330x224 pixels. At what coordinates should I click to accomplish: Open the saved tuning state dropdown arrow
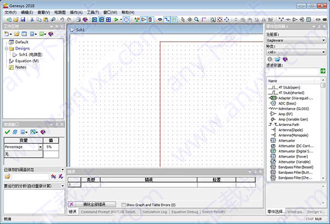[63, 170]
